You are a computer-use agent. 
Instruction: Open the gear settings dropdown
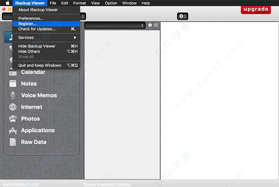point(183,16)
